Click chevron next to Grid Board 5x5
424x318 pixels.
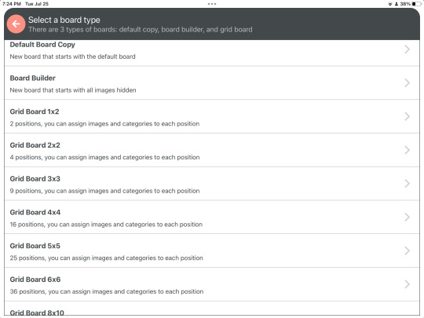click(407, 250)
